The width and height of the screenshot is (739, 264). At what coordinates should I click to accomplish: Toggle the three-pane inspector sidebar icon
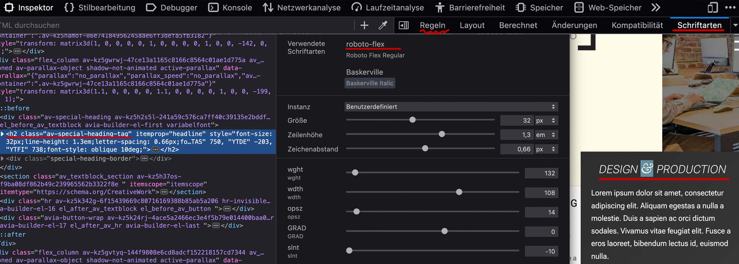coord(404,25)
